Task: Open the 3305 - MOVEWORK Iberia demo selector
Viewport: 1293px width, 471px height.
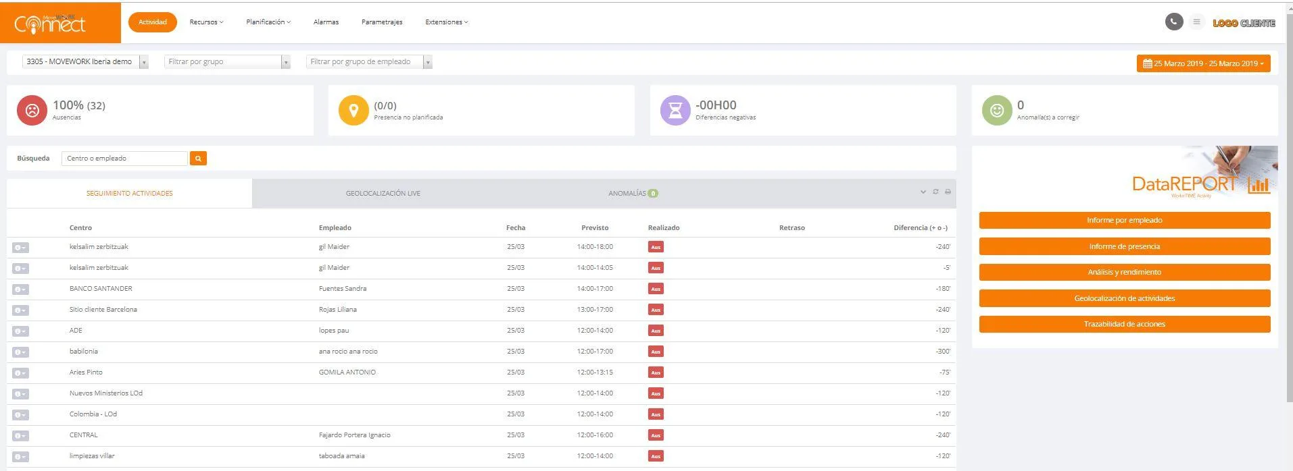Action: pos(85,62)
